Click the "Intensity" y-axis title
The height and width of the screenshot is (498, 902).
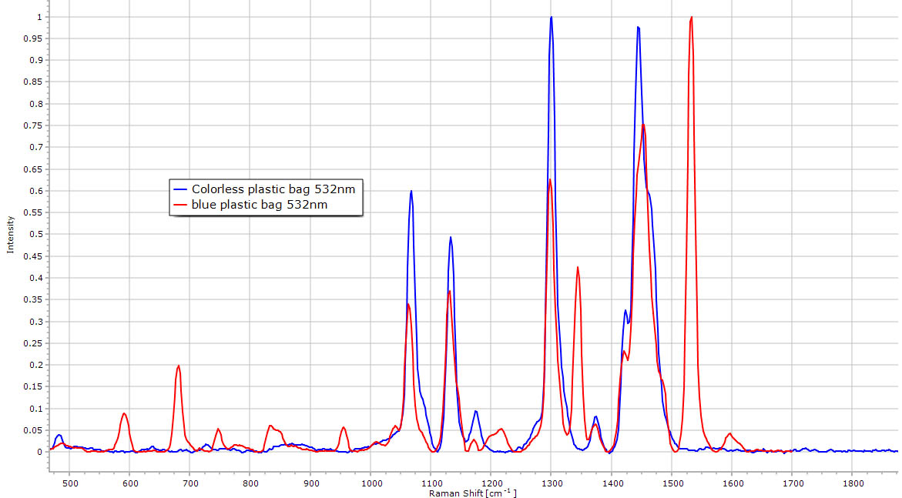pyautogui.click(x=11, y=234)
